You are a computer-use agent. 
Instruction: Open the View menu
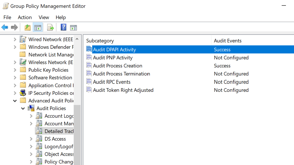click(44, 18)
